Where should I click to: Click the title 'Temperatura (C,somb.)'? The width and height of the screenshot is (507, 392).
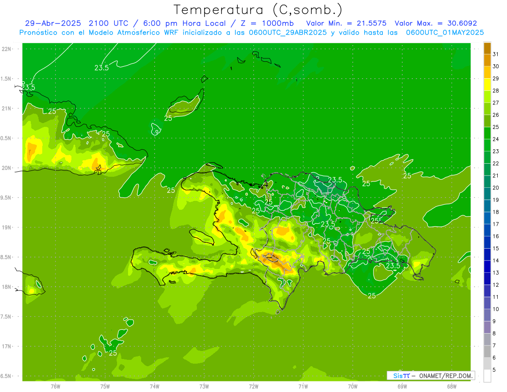[258, 9]
